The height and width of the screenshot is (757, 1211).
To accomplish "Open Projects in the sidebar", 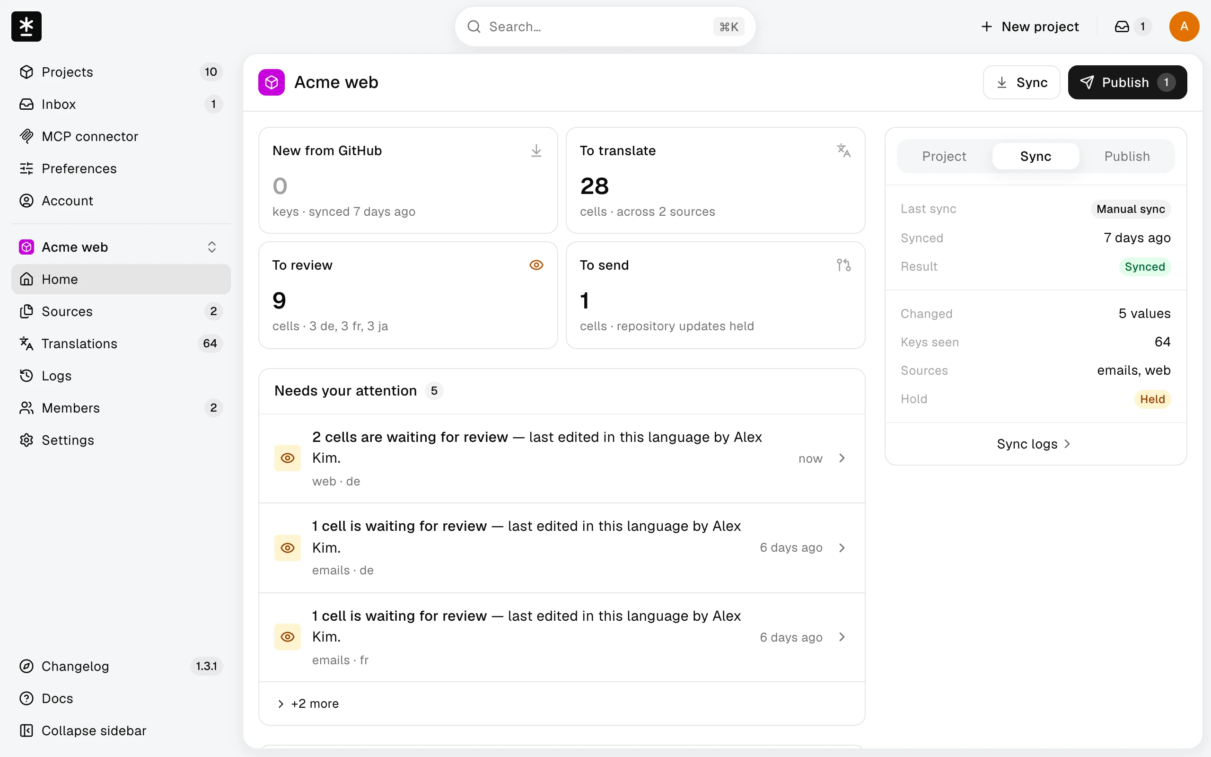I will (x=121, y=72).
